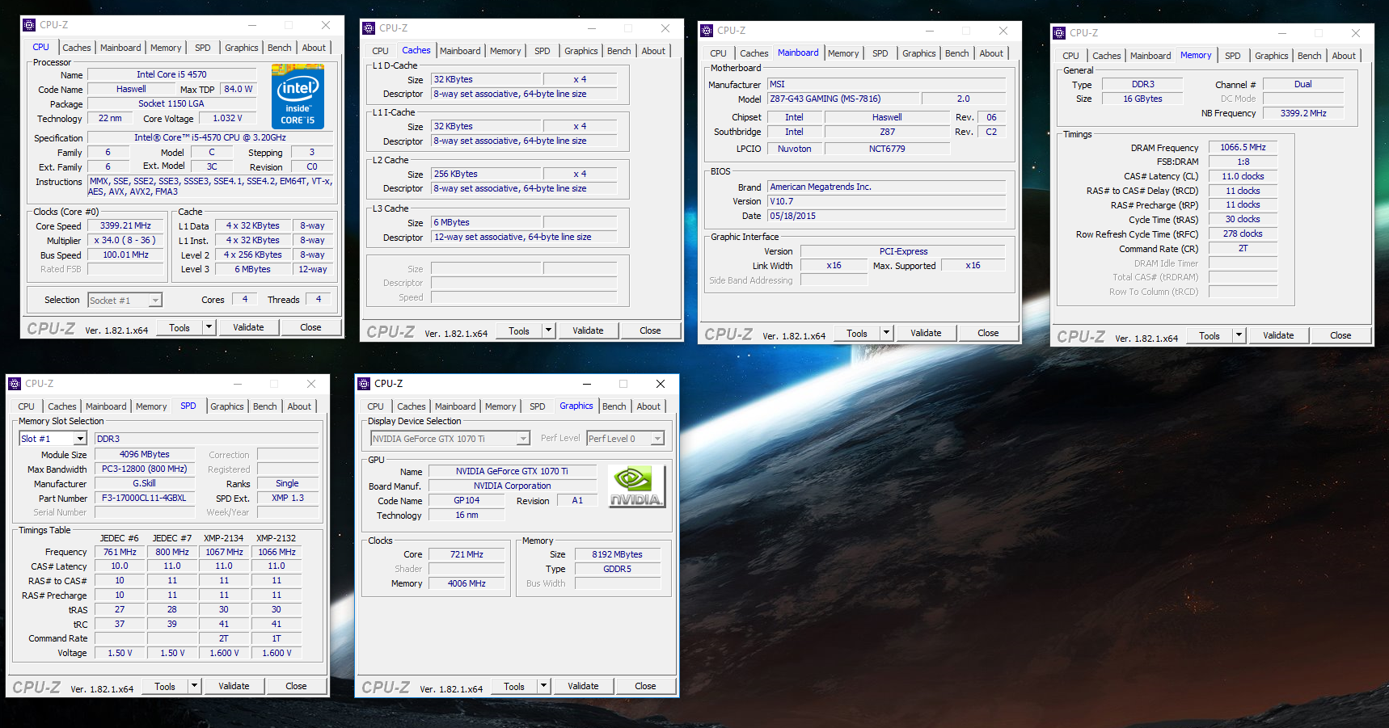Click the Tools button in the Caches-tab window
This screenshot has height=728, width=1389.
pos(519,330)
